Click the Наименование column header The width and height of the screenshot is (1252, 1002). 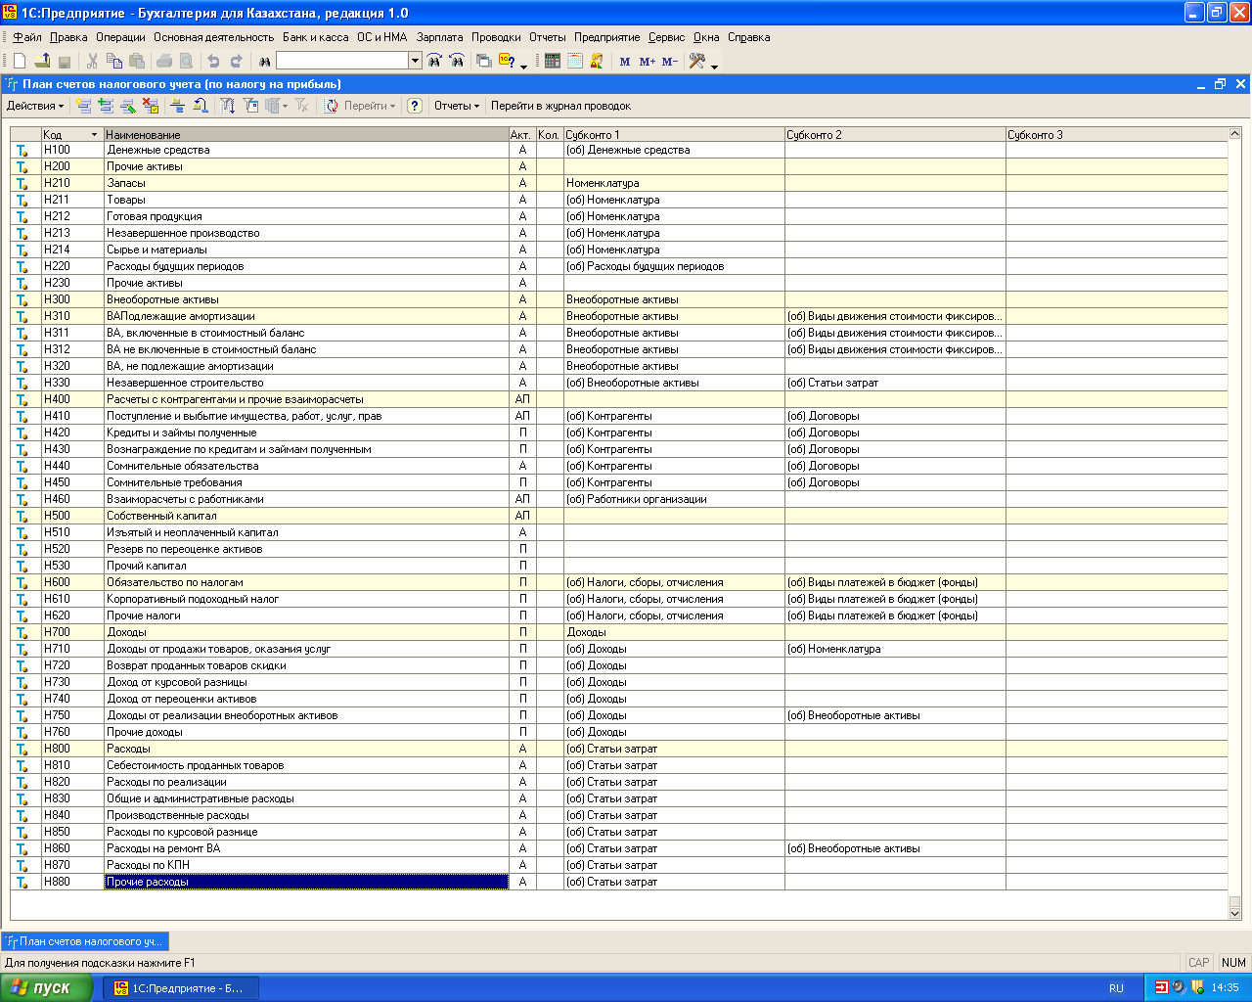(306, 135)
